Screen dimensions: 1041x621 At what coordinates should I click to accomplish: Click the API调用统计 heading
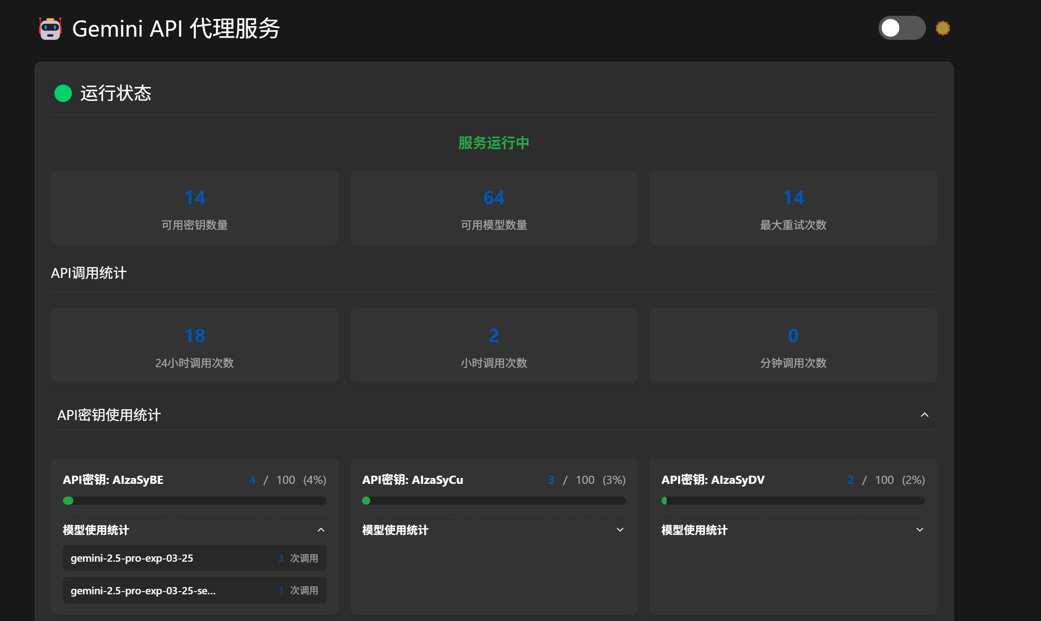tap(89, 273)
